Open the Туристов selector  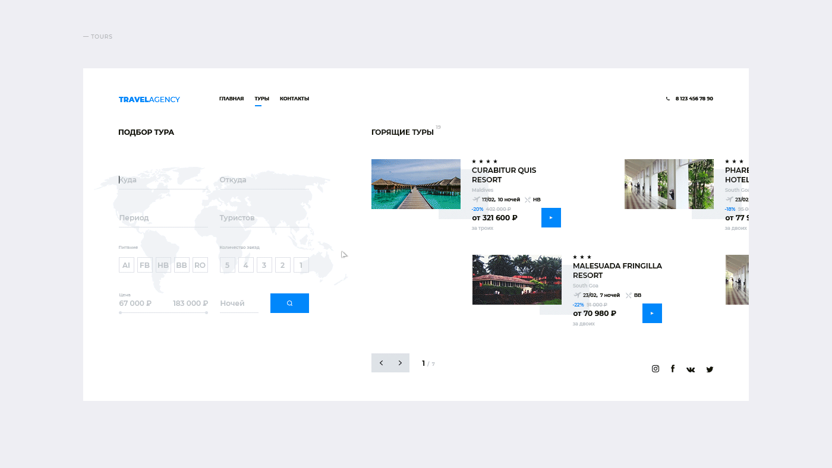(x=264, y=218)
